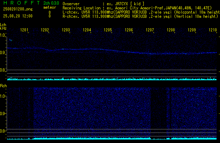Screen dimensions: 220x143
Task: Click the Receiving Location Aomori City line
Action: coord(137,8)
